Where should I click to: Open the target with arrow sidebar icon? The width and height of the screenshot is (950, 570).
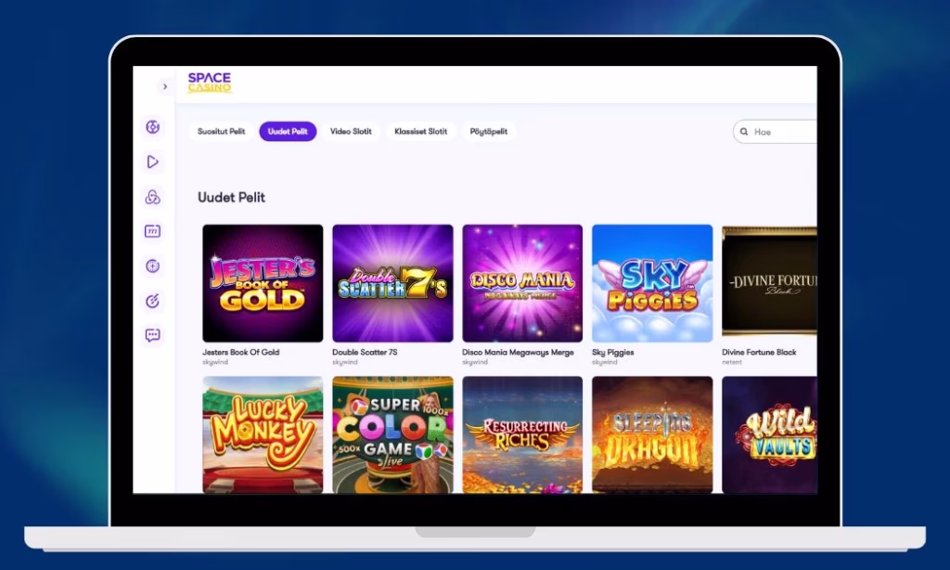pyautogui.click(x=153, y=301)
